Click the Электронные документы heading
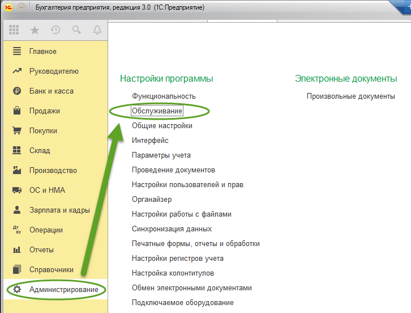This screenshot has height=313, width=411. pos(346,78)
